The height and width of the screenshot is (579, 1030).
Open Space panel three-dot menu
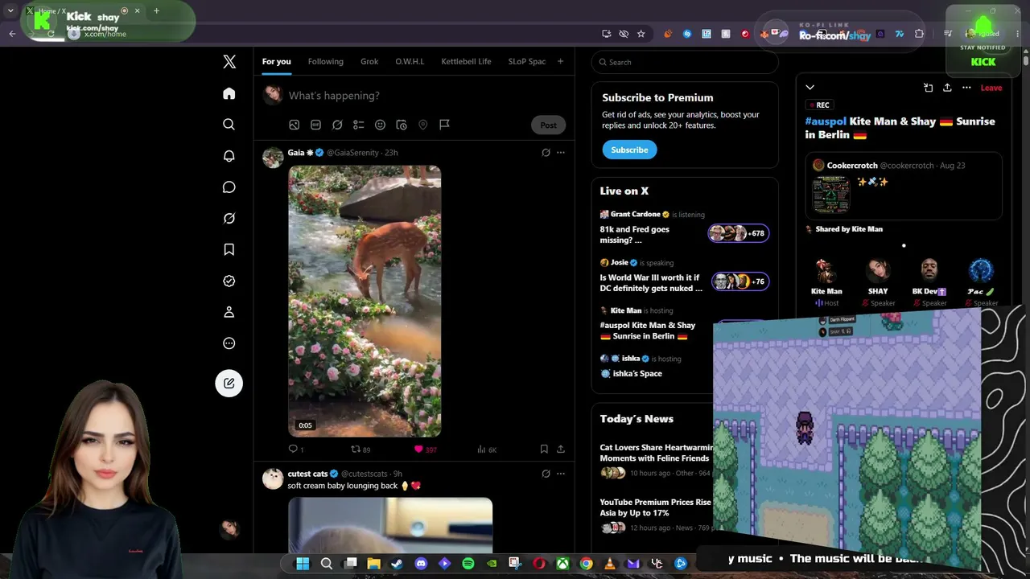966,88
